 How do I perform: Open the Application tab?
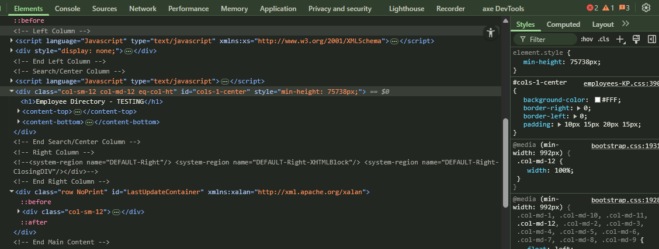(278, 8)
